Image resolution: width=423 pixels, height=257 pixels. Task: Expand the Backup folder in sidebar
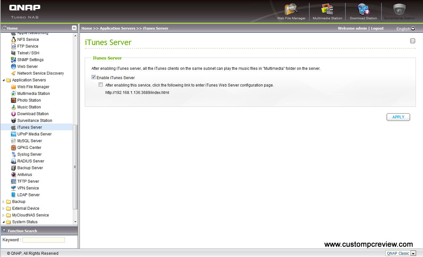coord(4,202)
